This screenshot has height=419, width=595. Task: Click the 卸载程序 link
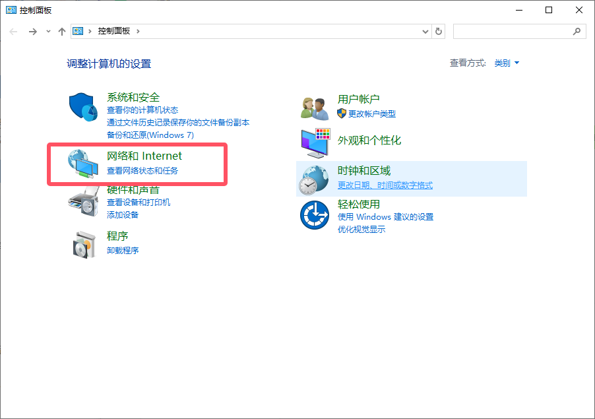[123, 250]
